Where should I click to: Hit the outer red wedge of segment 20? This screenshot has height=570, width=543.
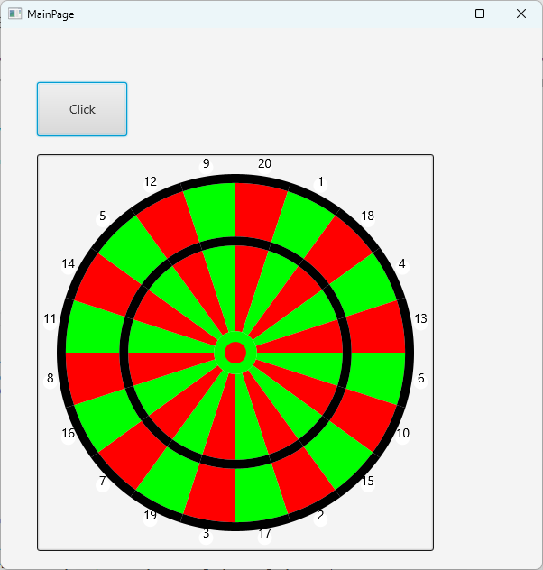(258, 211)
